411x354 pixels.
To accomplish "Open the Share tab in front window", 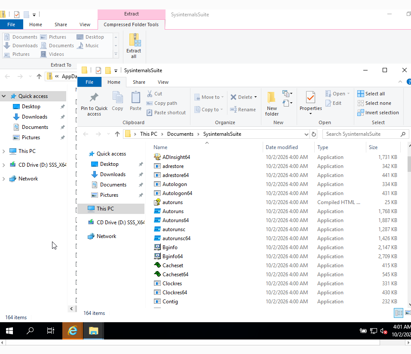I will 139,82.
